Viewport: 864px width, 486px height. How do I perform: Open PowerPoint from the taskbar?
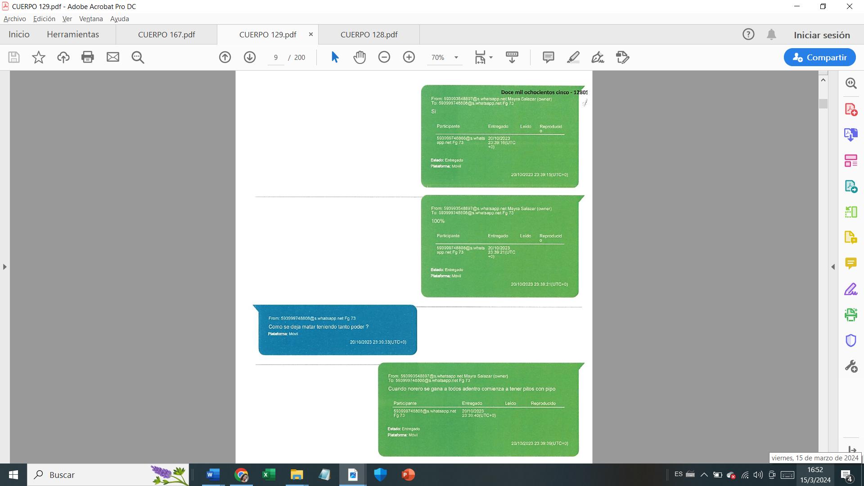[x=408, y=475]
